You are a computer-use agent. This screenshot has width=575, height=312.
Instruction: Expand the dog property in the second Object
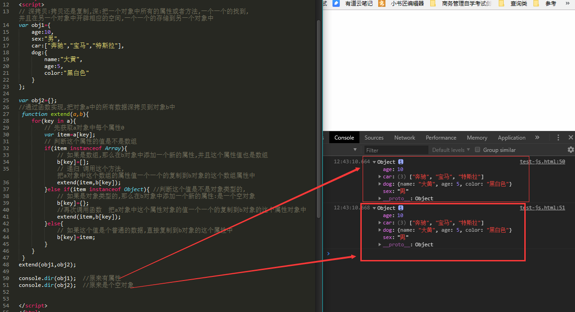pos(380,230)
